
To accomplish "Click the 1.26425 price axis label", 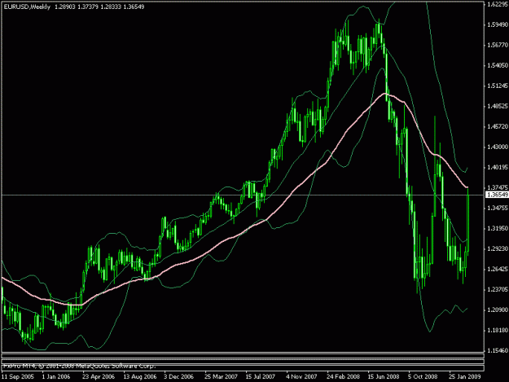I will [x=498, y=269].
